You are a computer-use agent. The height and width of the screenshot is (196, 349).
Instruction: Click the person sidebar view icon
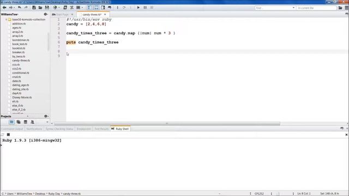point(32,122)
